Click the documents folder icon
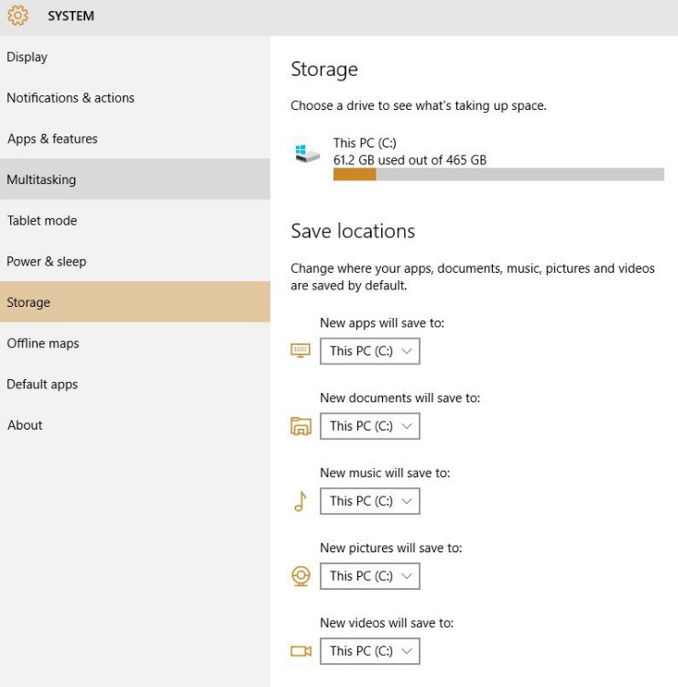Screen dimensions: 678x687 point(301,426)
